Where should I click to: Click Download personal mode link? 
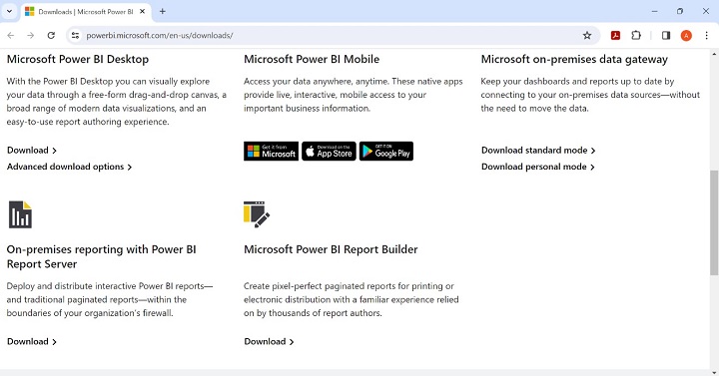pyautogui.click(x=538, y=167)
